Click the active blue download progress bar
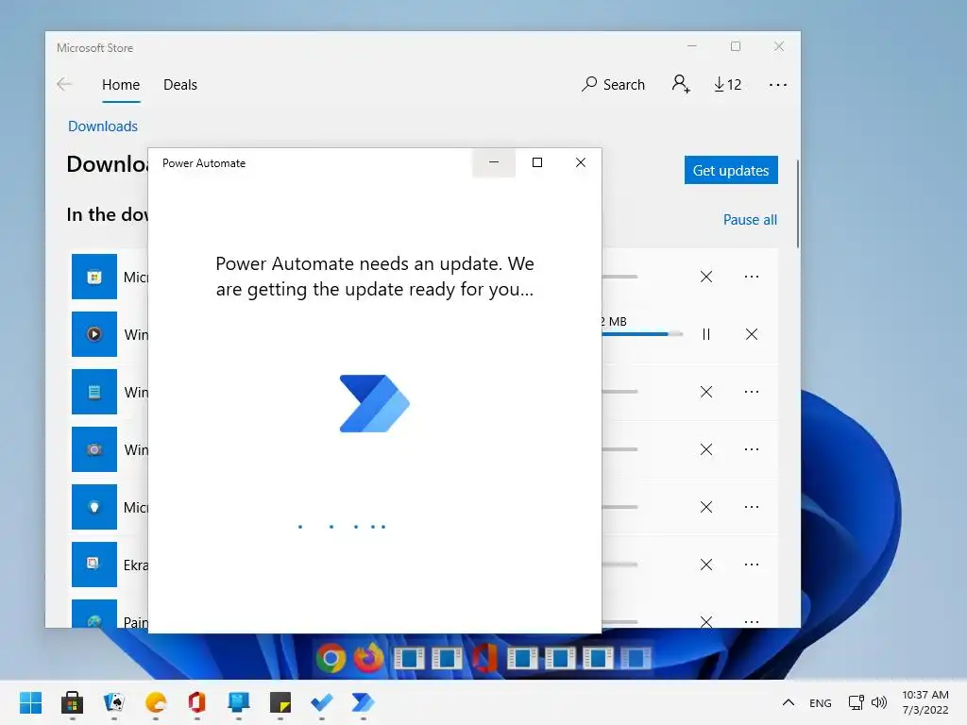Screen dimensions: 967x725 click(642, 334)
